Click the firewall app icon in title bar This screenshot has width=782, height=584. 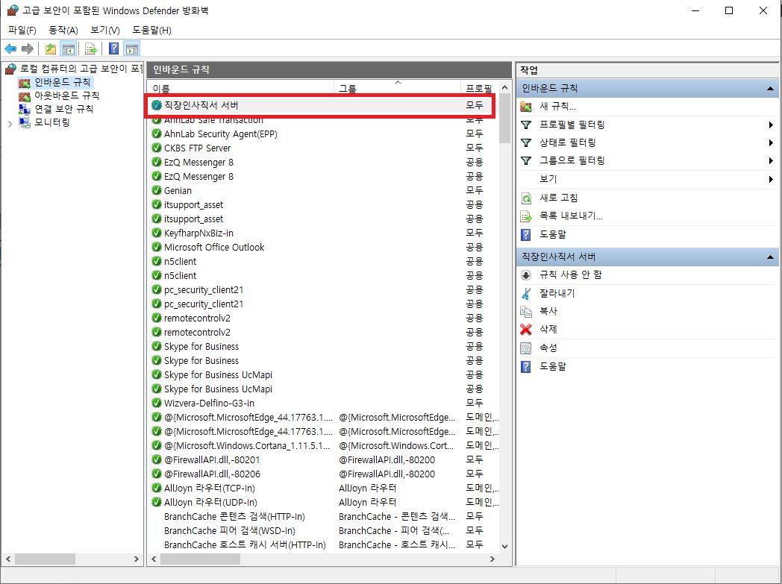tap(12, 10)
